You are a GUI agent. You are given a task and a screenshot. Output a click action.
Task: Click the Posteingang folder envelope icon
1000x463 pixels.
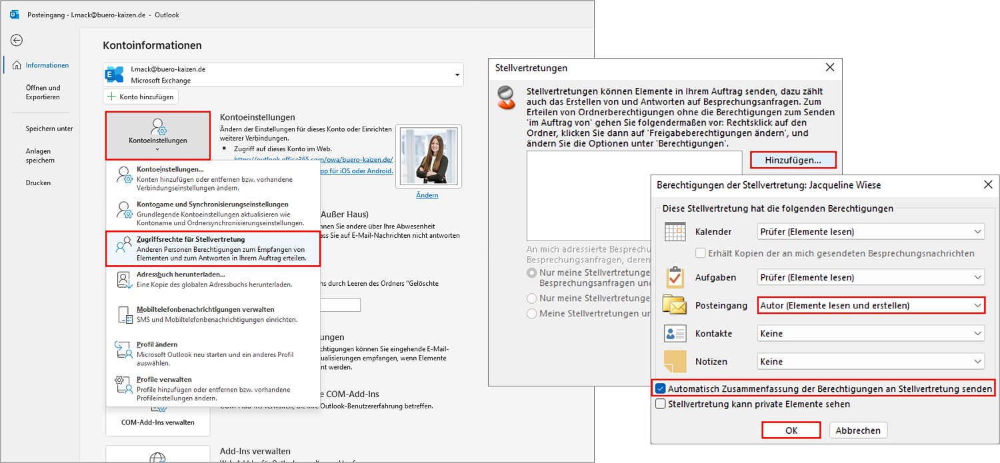pos(675,305)
